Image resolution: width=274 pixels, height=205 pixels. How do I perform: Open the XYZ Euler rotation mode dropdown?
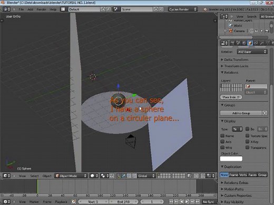[252, 52]
